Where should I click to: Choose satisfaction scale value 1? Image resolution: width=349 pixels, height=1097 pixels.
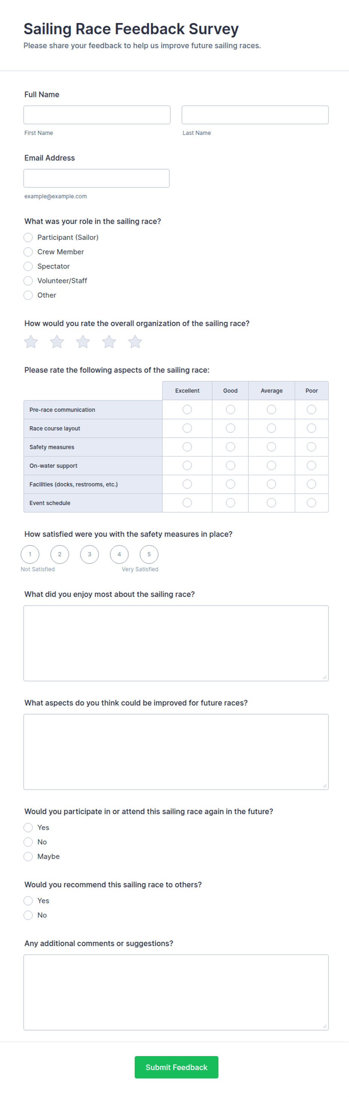click(30, 555)
